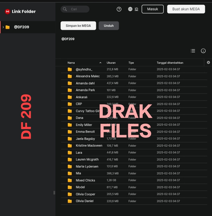Click the Amanda Park folder icon
Viewport: 212px width, 216px height.
70,90
